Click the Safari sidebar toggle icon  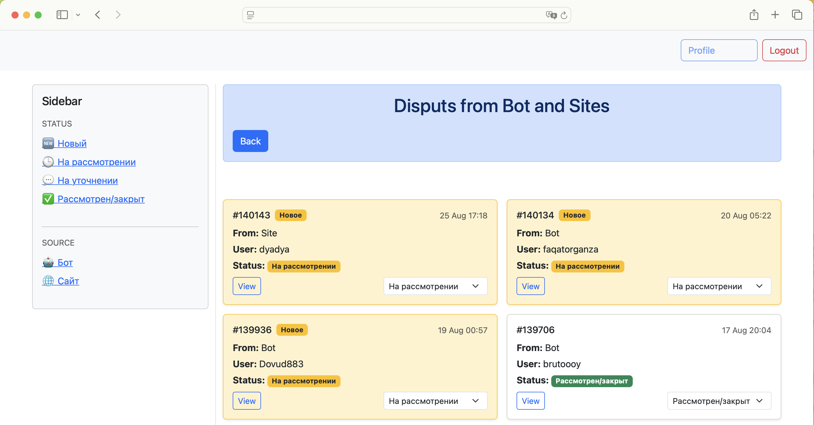(62, 15)
